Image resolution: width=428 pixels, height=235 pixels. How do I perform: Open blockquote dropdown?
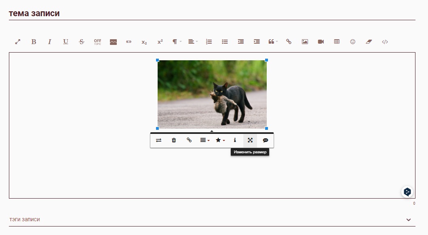pyautogui.click(x=273, y=42)
